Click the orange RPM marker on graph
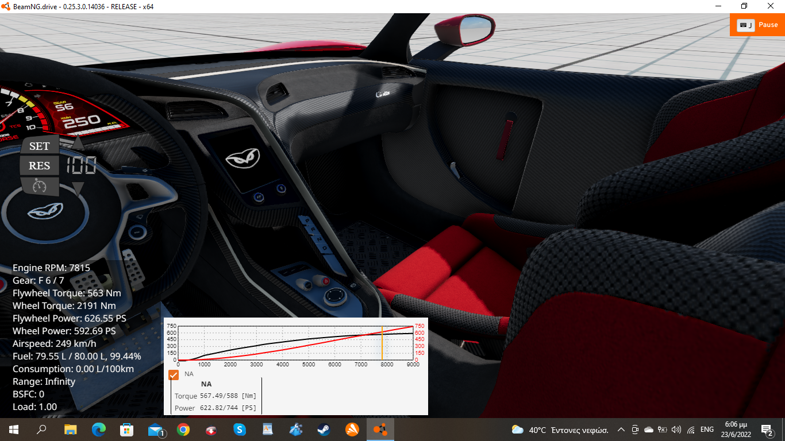The image size is (785, 441). pos(382,343)
